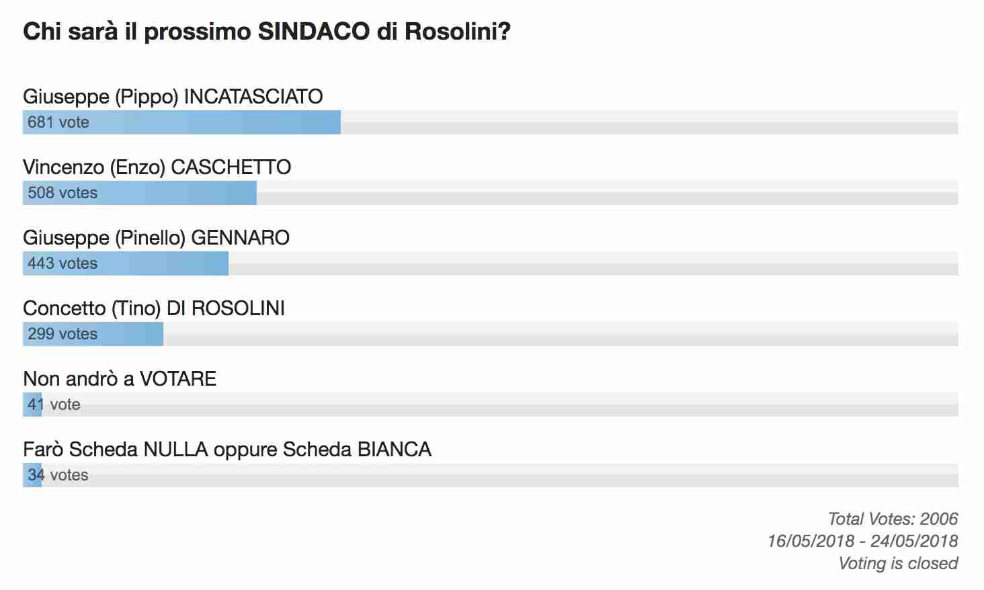Click the small 34 votes bar
Screen dimensions: 984x590
click(x=32, y=475)
